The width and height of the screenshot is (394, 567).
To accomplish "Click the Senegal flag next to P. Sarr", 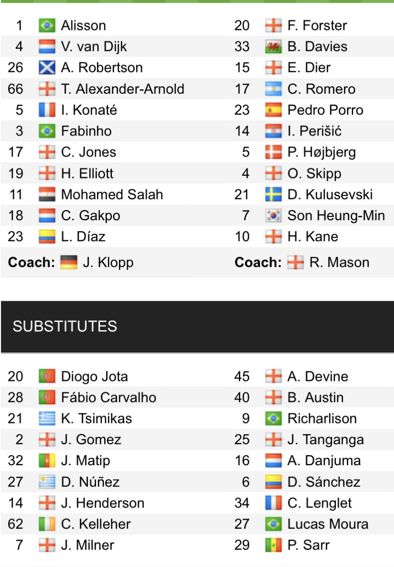I will (273, 545).
